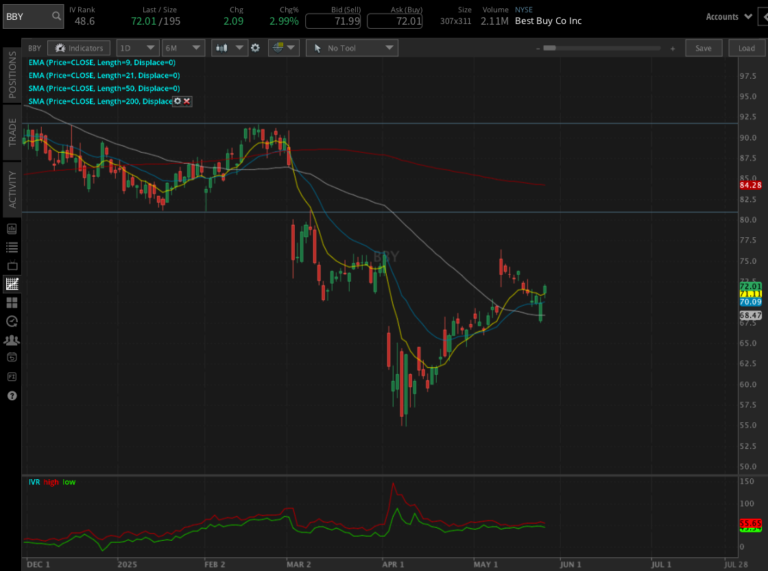Viewport: 768px width, 571px height.
Task: Click the Save chart button
Action: pos(703,48)
